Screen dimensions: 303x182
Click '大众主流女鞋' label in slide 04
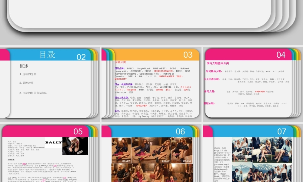[x=212, y=79]
